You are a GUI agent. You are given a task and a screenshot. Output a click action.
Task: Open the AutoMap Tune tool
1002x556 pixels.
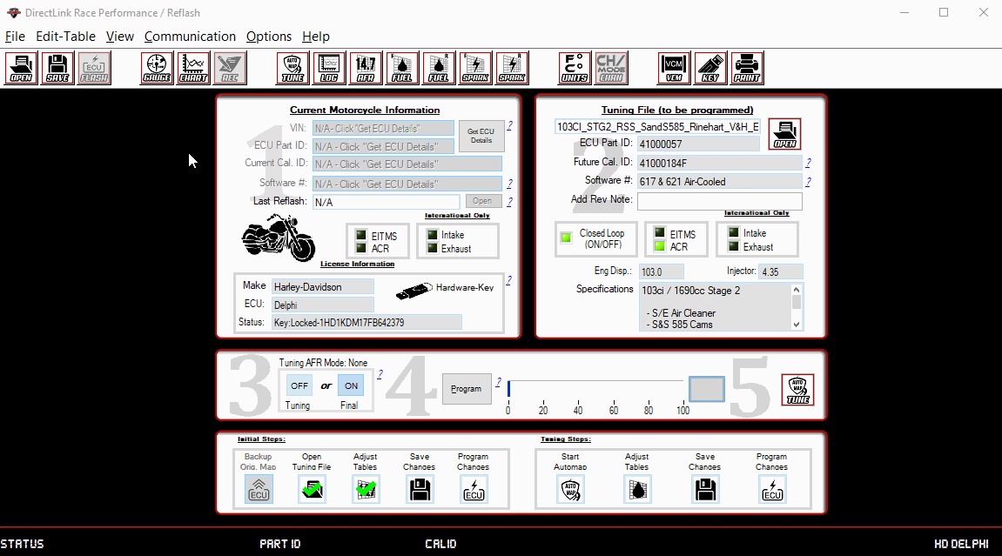click(x=293, y=68)
